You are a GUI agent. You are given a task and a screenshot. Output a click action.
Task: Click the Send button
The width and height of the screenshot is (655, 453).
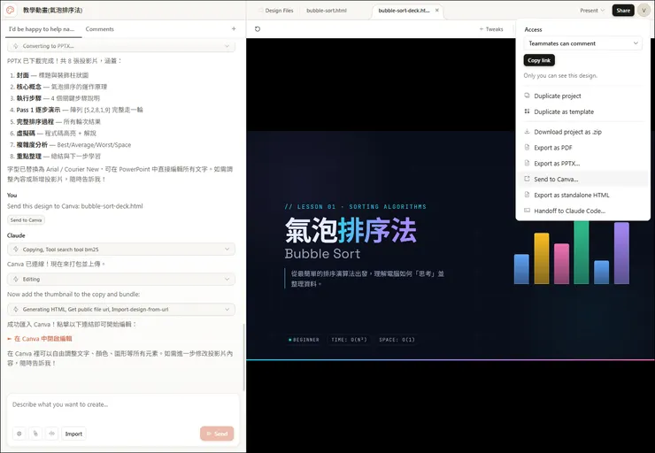point(217,434)
